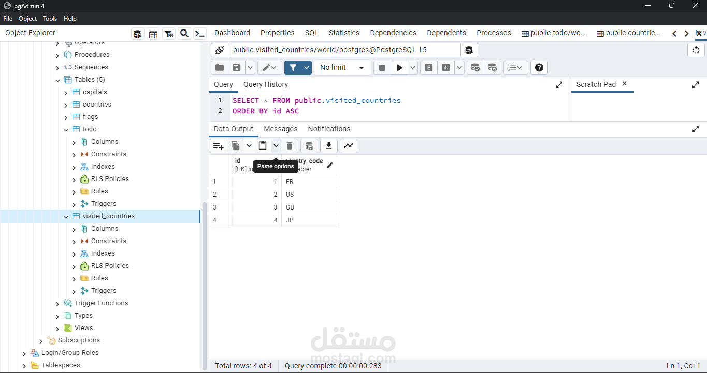707x373 pixels.
Task: Click the Stop query square button
Action: (x=382, y=67)
